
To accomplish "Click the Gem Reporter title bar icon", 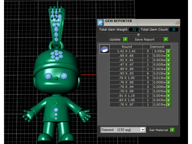I will 100,22.
